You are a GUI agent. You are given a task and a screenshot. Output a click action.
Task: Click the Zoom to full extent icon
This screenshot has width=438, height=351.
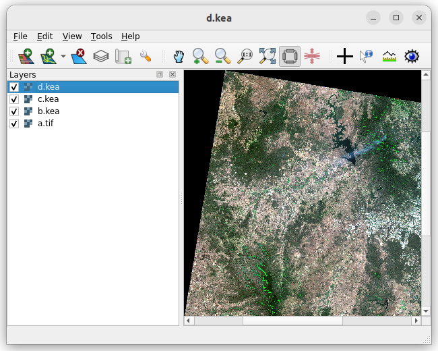[x=268, y=56]
